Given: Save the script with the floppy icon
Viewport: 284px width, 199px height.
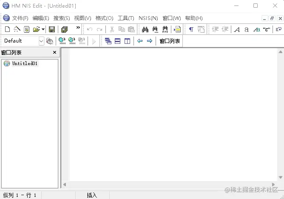Looking at the screenshot, I should [52, 29].
